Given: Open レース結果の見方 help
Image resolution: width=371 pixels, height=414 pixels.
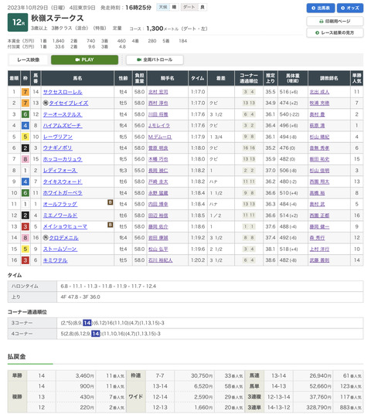Looking at the screenshot, I should (x=335, y=32).
